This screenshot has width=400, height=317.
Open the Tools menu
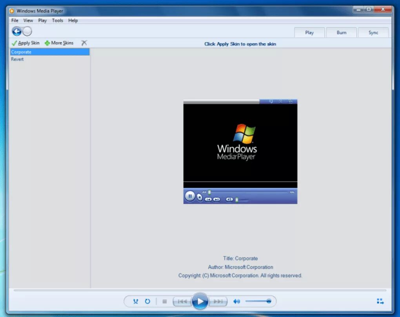pos(57,20)
